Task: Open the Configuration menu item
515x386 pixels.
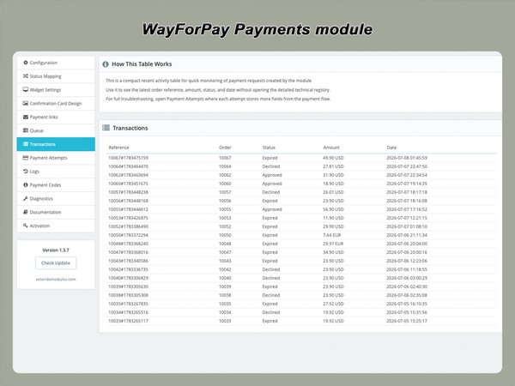Action: 56,63
